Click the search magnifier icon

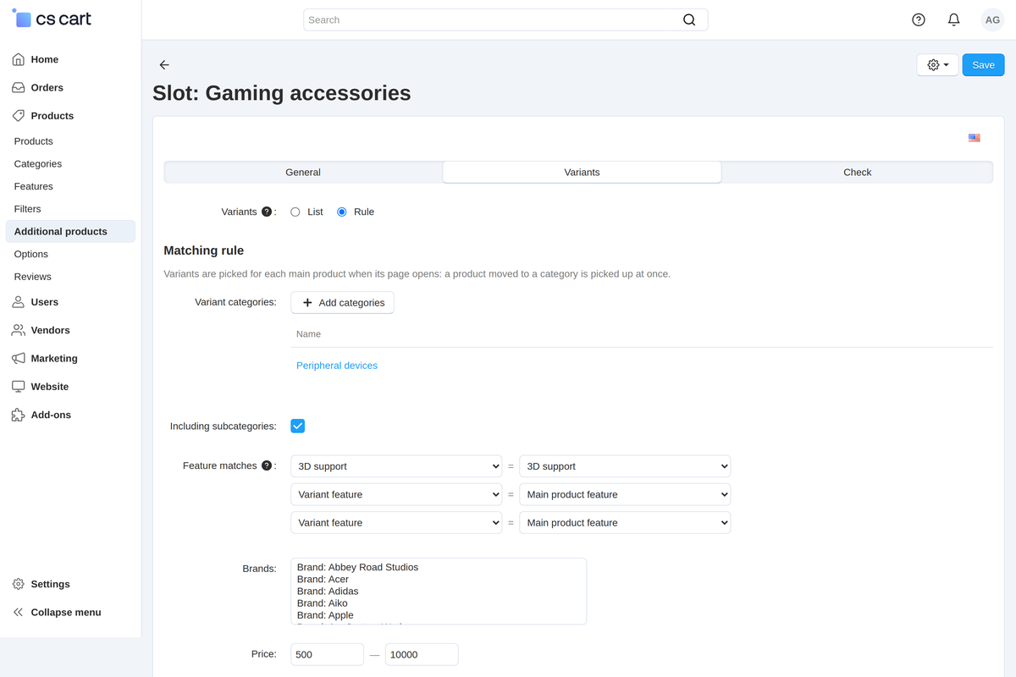[x=689, y=19]
